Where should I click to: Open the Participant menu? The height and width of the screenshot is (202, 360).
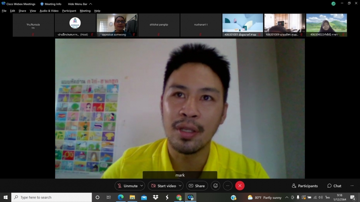pyautogui.click(x=69, y=11)
